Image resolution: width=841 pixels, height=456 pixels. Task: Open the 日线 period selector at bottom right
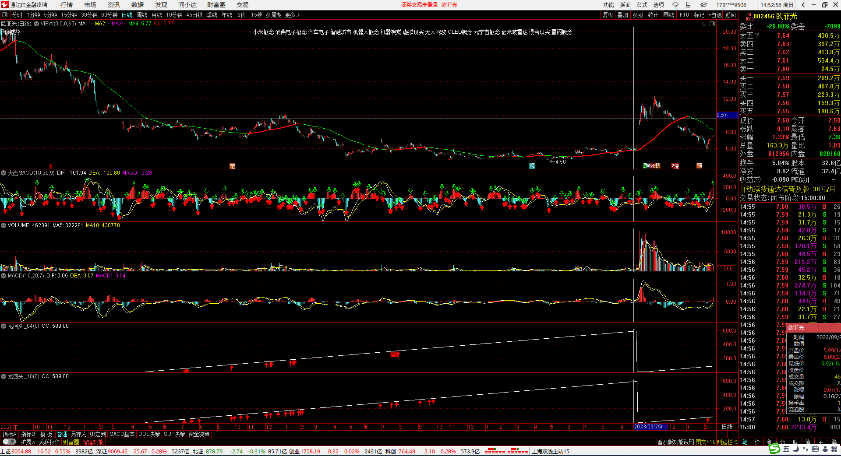[x=727, y=427]
